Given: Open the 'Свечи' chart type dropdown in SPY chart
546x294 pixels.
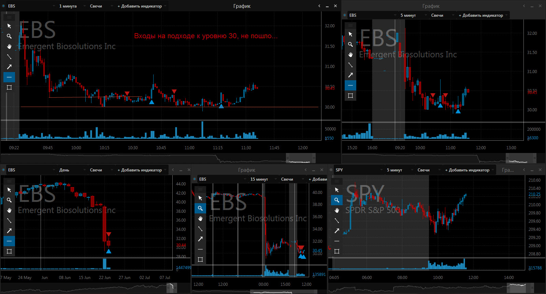Looking at the screenshot, I should click(x=428, y=170).
